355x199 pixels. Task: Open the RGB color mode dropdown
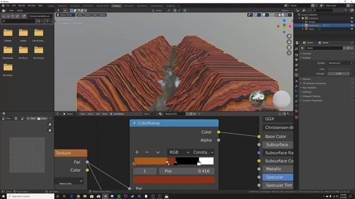[179, 153]
